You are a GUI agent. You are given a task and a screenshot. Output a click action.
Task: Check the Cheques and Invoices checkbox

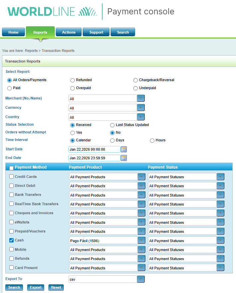pyautogui.click(x=11, y=213)
